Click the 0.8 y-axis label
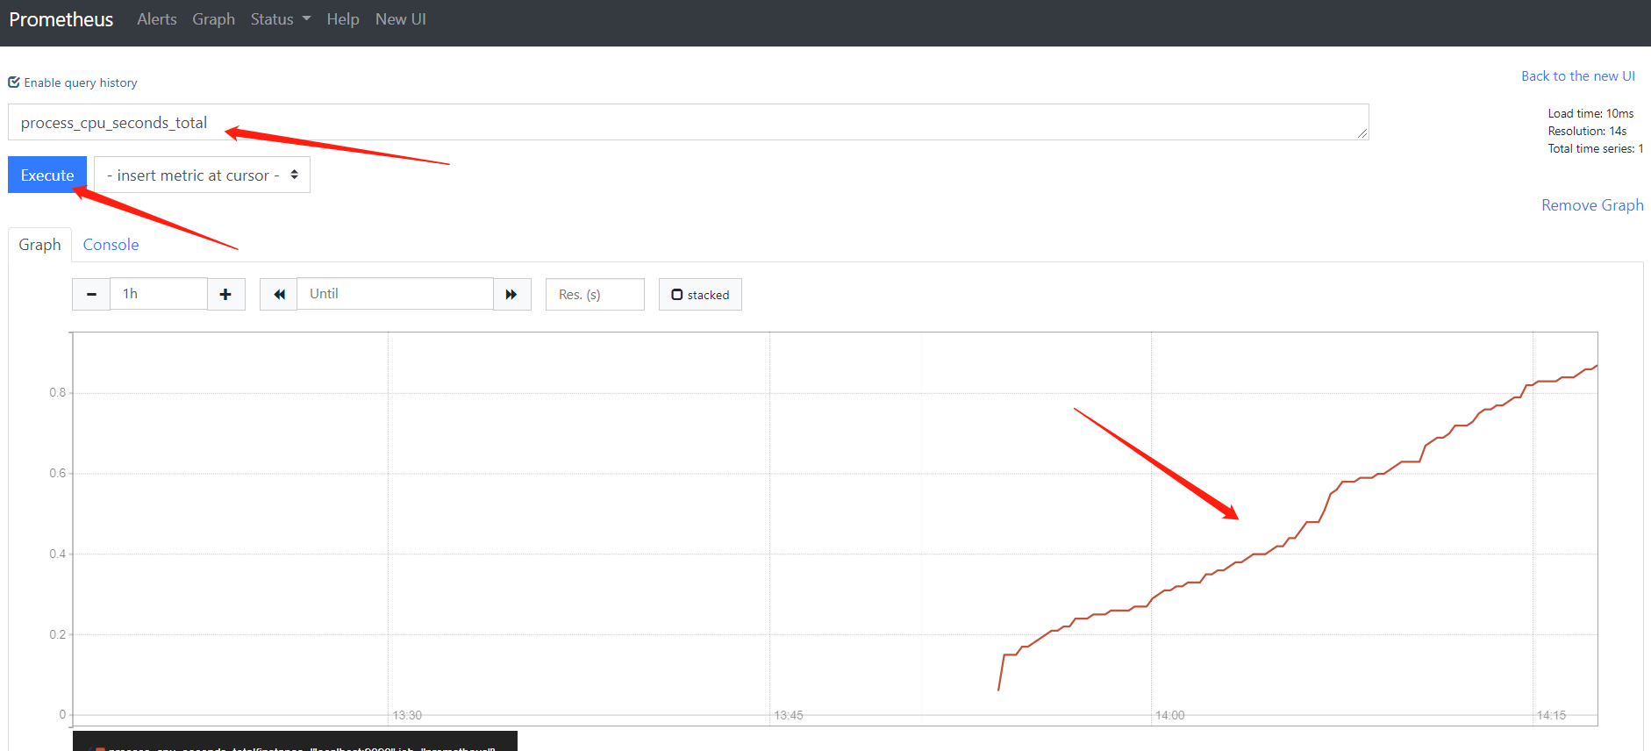 tap(58, 392)
